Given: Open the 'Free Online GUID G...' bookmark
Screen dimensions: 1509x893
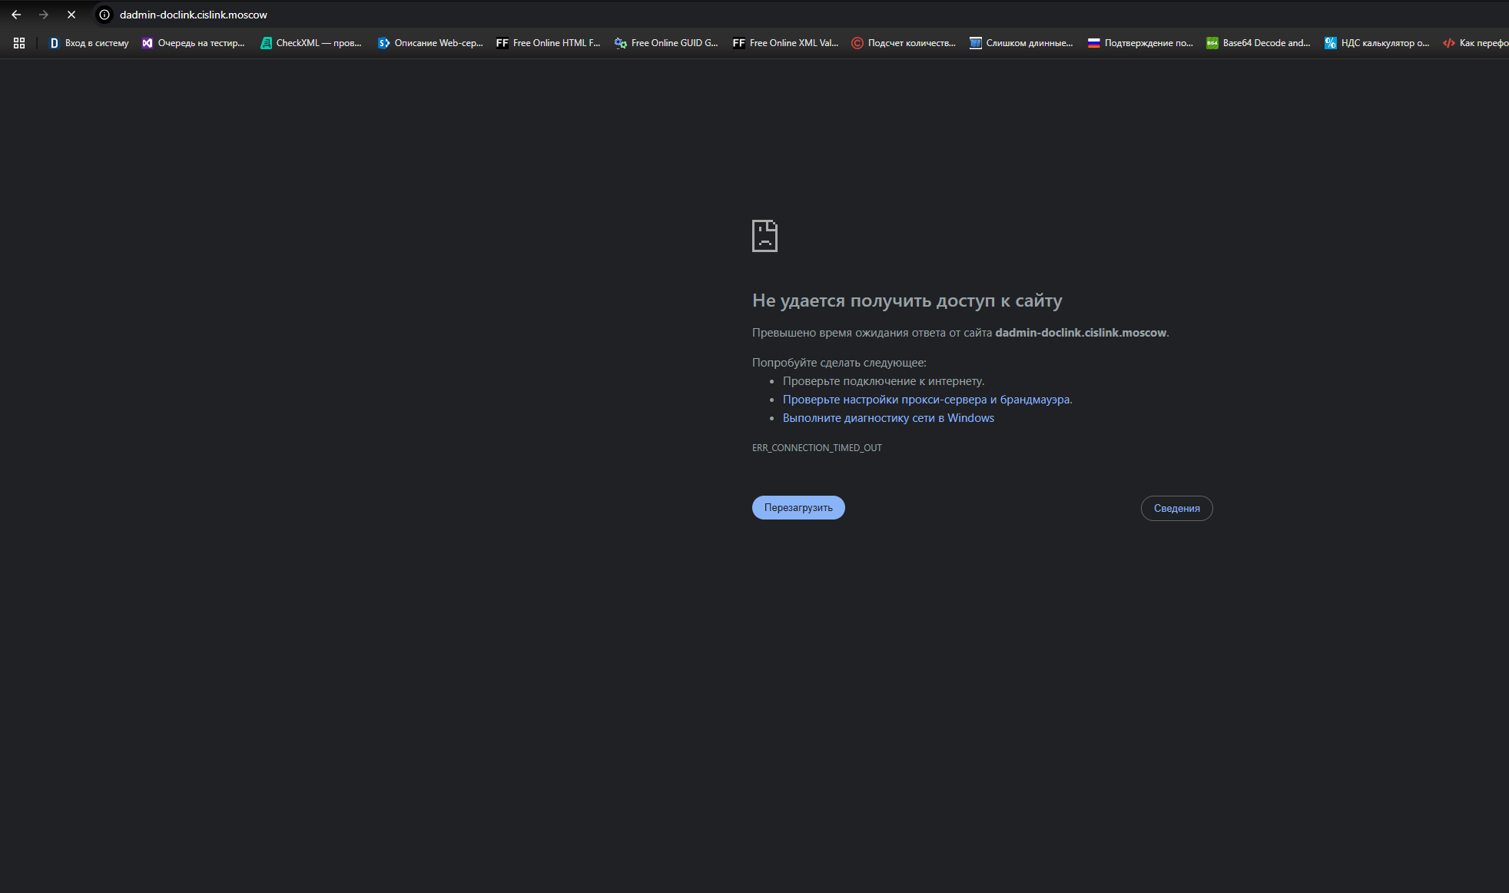Looking at the screenshot, I should (666, 43).
